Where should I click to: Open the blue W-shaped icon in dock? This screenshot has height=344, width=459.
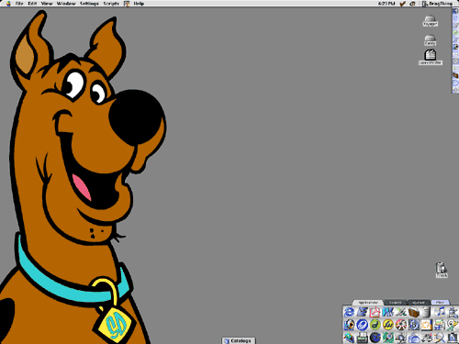[387, 312]
